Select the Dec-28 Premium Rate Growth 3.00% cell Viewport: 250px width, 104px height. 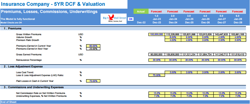(x=238, y=40)
